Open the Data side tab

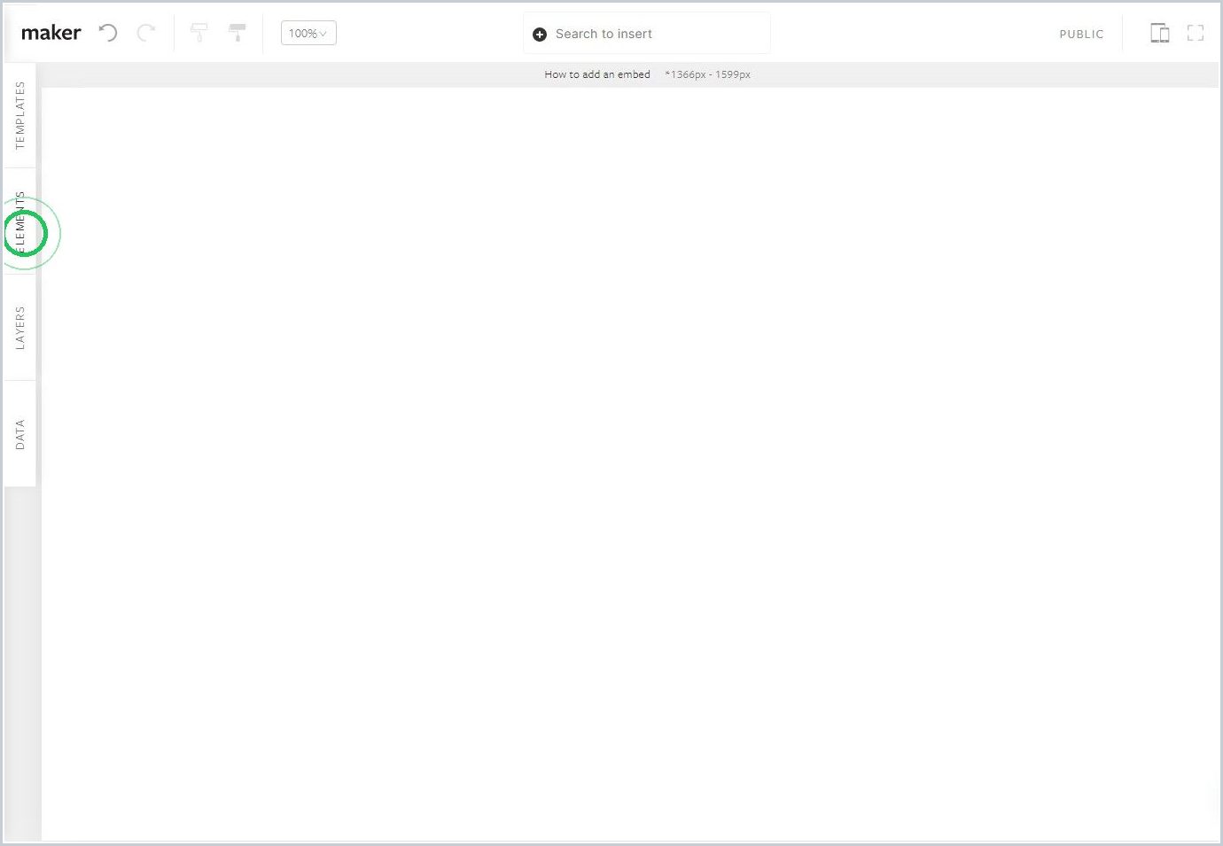19,434
